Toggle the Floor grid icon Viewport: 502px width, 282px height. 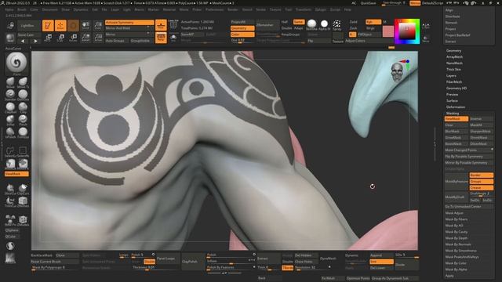click(161, 25)
